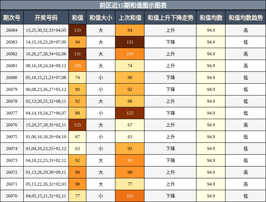This screenshot has height=202, width=266.
Task: Select numbers 04,14,19,24,27+06,07
Action: coord(46,113)
